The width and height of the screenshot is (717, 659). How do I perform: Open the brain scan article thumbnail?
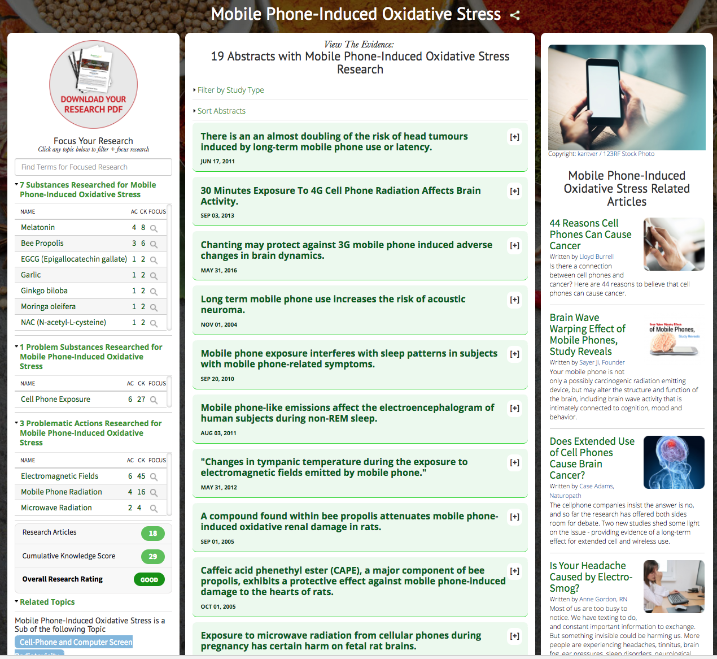pyautogui.click(x=674, y=462)
